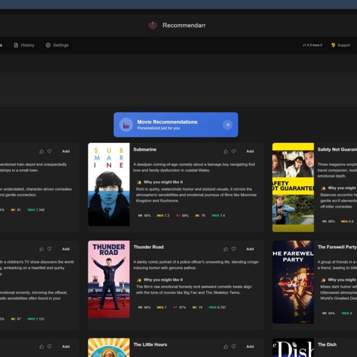Click Thunder Road's sparkle Why you might like it icon
Viewport: 357px width, 357px height.
pyautogui.click(x=139, y=280)
